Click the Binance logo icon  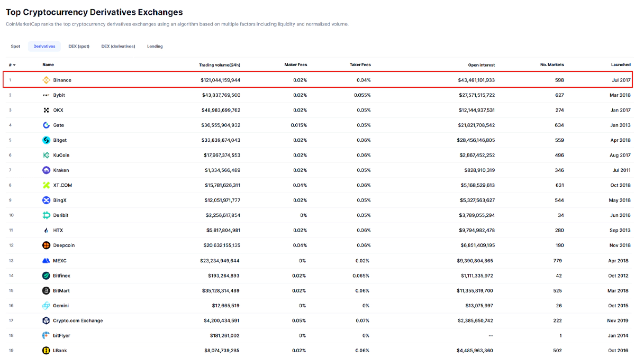pyautogui.click(x=47, y=80)
